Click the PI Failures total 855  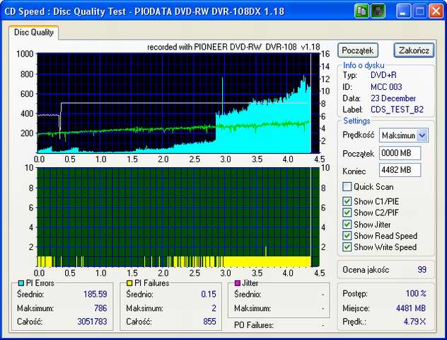click(209, 322)
